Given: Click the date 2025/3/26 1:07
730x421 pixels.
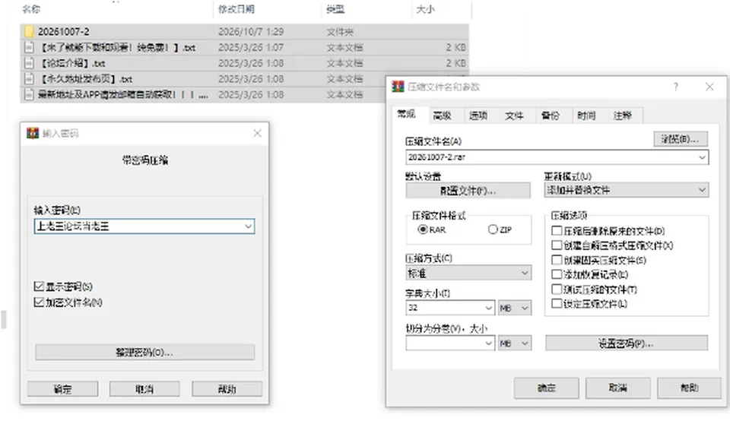Looking at the screenshot, I should click(251, 47).
